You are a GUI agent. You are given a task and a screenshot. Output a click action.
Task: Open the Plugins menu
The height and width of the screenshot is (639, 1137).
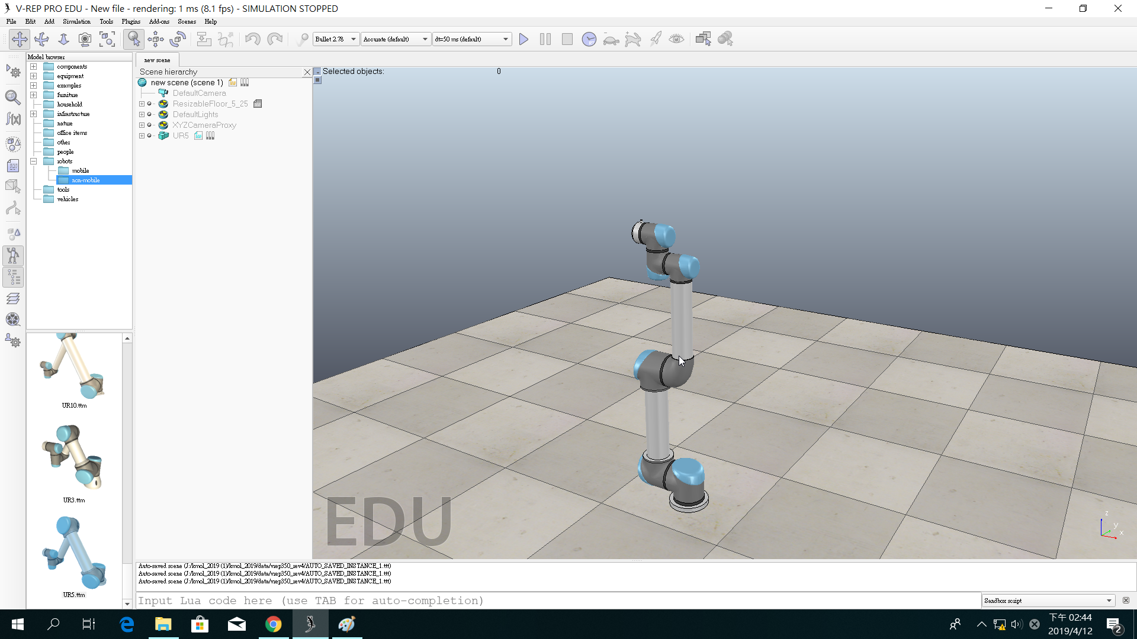point(131,21)
